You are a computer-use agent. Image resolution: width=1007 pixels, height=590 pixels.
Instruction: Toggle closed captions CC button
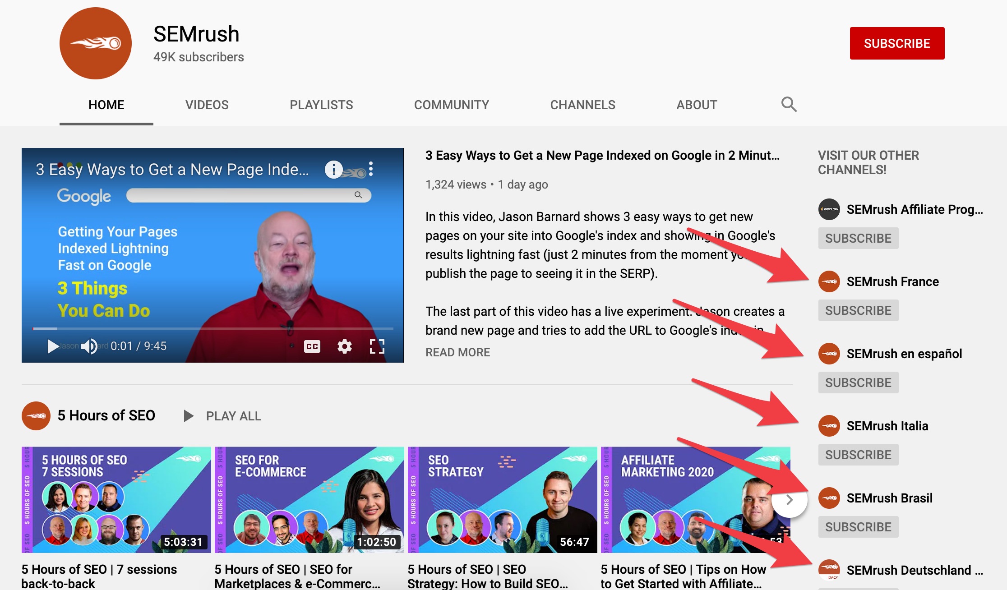(x=312, y=346)
